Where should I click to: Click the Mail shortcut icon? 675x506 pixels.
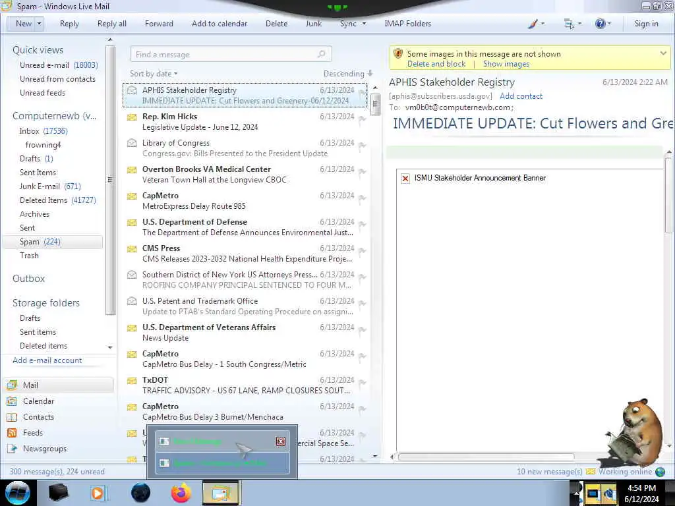12,385
